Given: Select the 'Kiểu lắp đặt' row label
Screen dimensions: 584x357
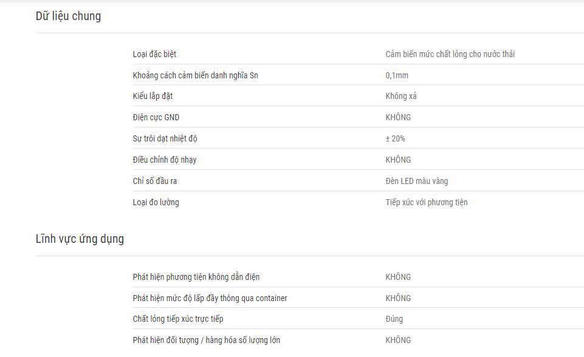Looking at the screenshot, I should tap(153, 97).
